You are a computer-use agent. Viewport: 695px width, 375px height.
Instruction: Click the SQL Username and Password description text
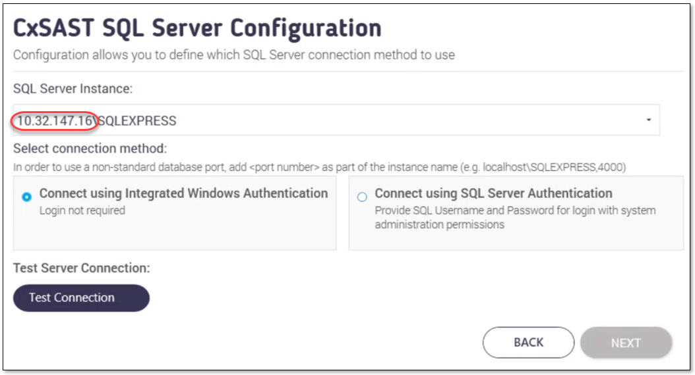point(514,218)
